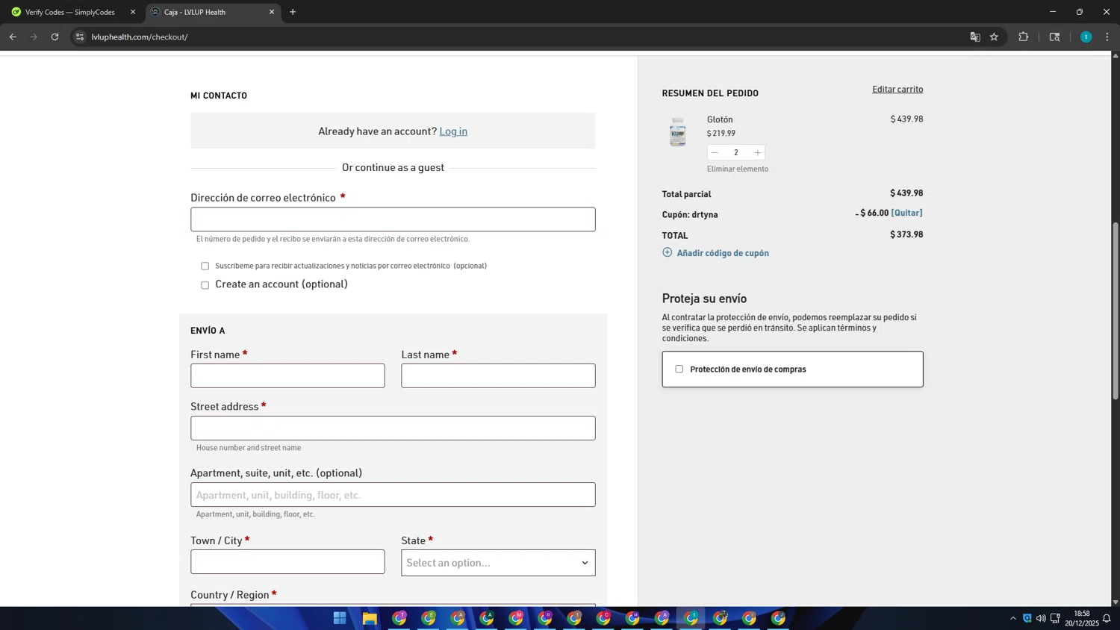Click into the Last name field

point(498,375)
